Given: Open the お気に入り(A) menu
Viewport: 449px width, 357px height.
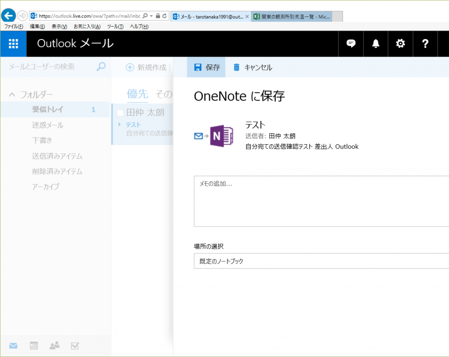Looking at the screenshot, I should [x=87, y=26].
